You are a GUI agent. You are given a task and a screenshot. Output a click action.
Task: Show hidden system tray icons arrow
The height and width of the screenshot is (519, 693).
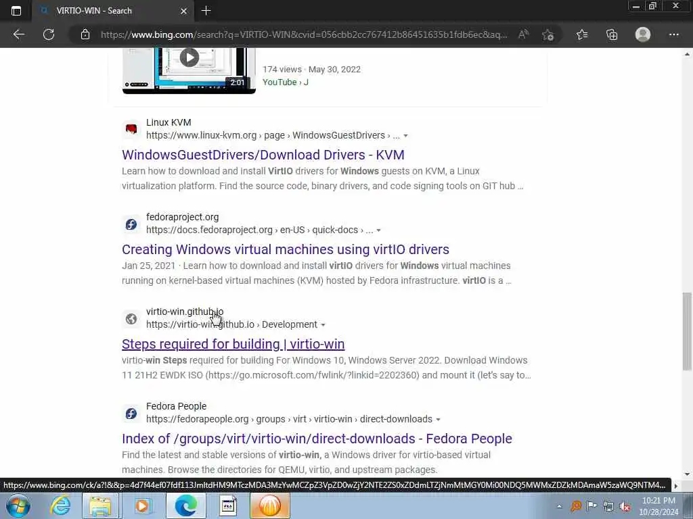[x=560, y=507]
